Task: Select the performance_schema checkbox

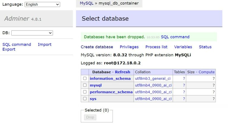Action: (x=85, y=92)
